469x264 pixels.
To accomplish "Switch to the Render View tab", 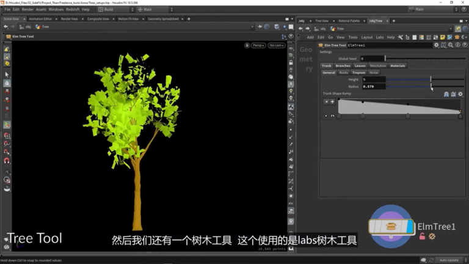I will pos(70,19).
